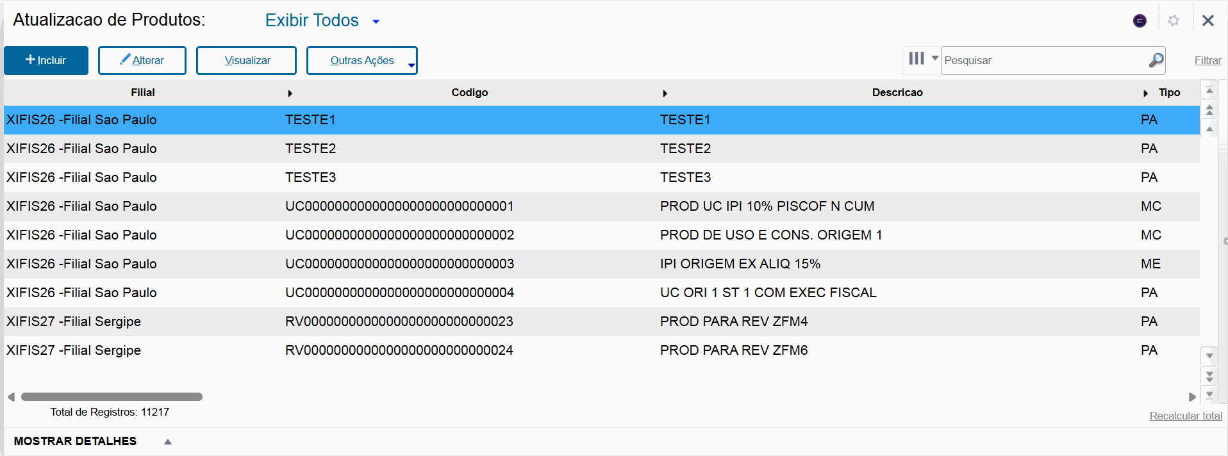This screenshot has height=456, width=1228.
Task: Click the horizontal scrollbar thumb
Action: pos(112,397)
